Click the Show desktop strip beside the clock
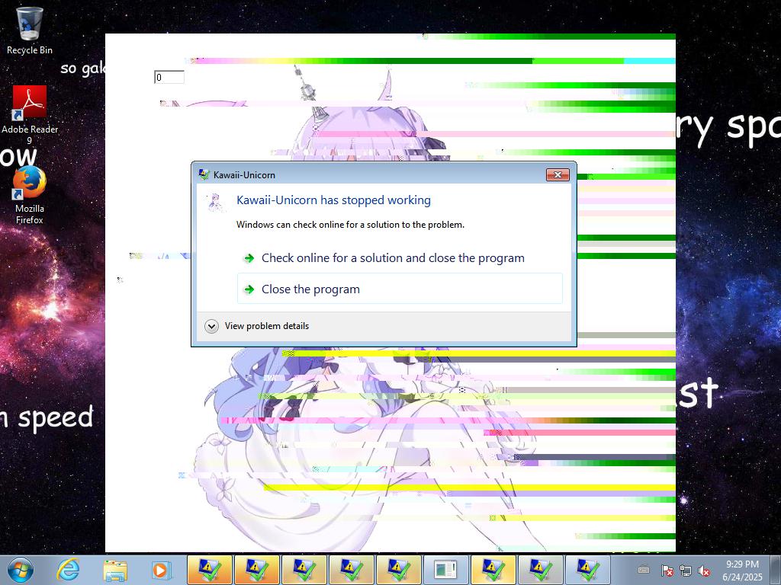The width and height of the screenshot is (781, 585). point(775,570)
